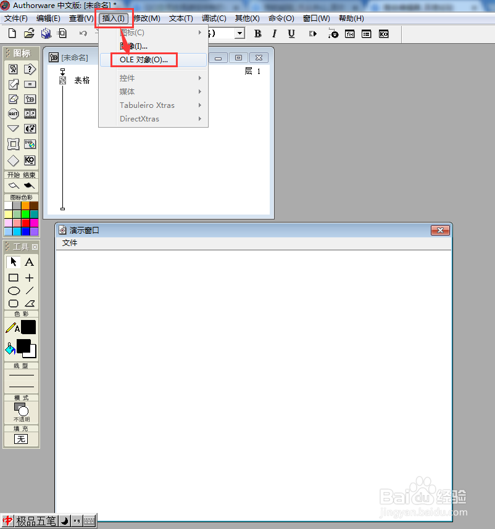Image resolution: width=495 pixels, height=529 pixels.
Task: Select the DVD icon in the palette
Action: click(30, 144)
